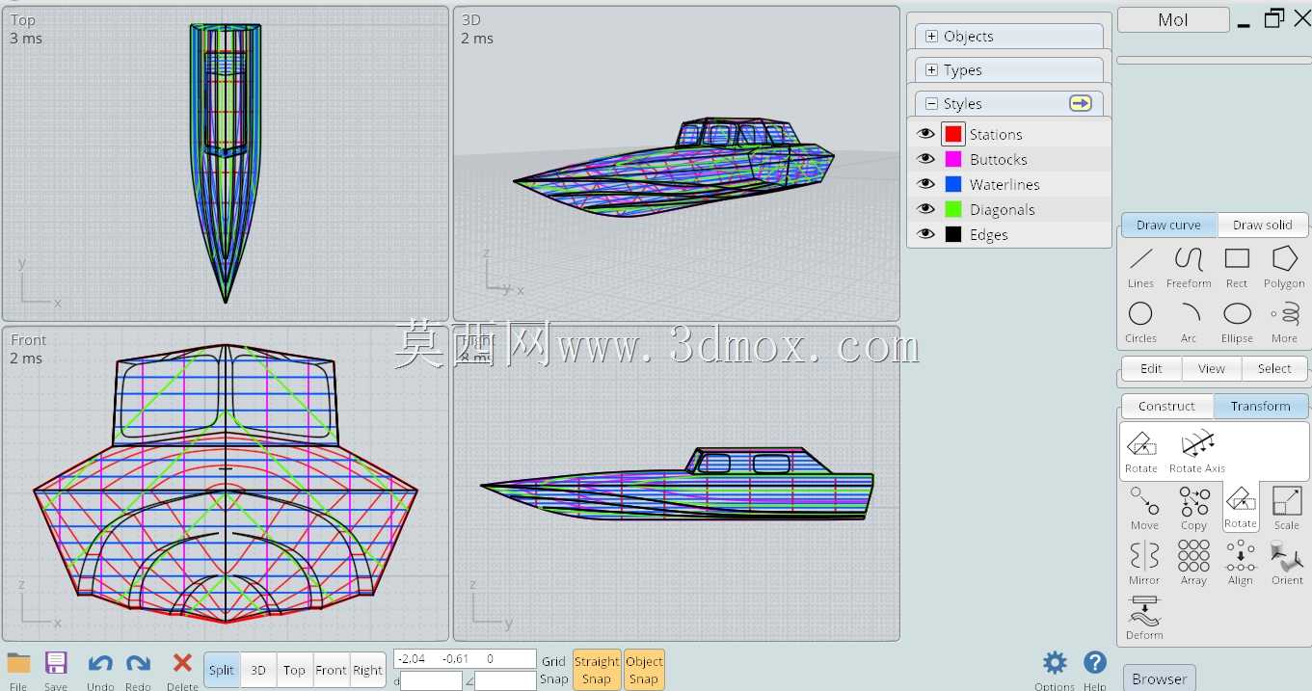Select the Circles drawing tool

coord(1140,322)
